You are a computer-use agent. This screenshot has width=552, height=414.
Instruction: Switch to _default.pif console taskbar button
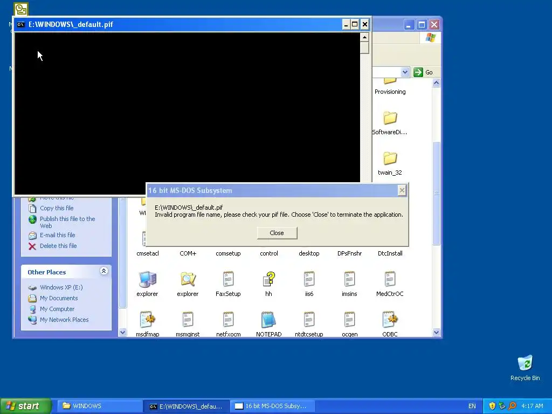pyautogui.click(x=186, y=406)
